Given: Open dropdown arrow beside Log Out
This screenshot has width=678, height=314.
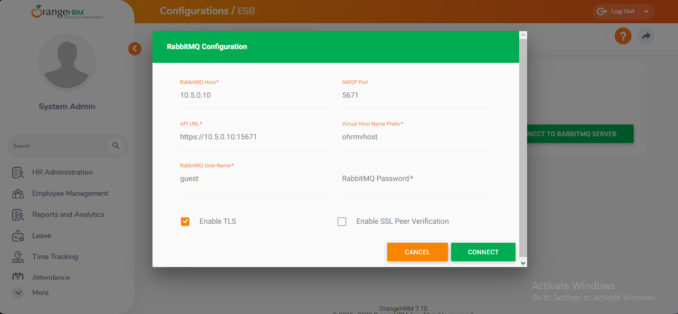Looking at the screenshot, I should pos(646,12).
